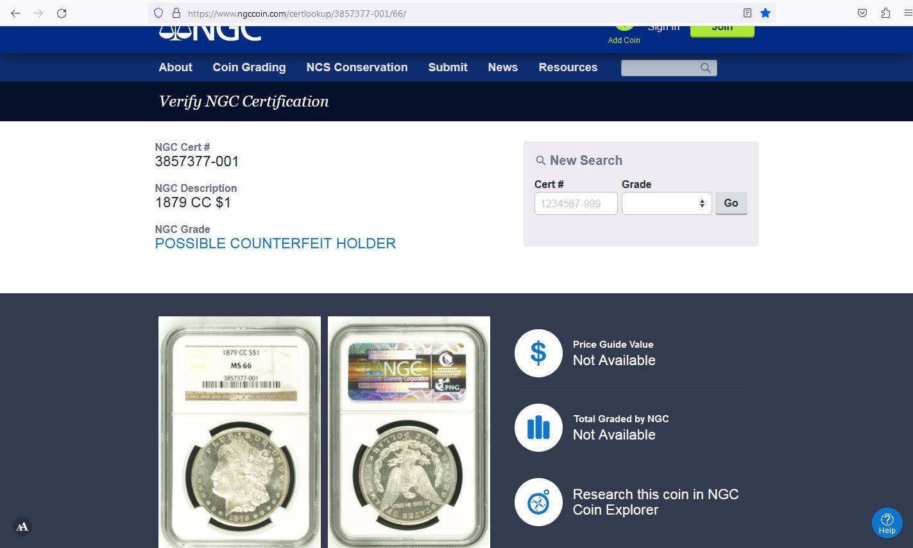Reload the page with refresh icon
The width and height of the screenshot is (913, 548).
point(62,13)
